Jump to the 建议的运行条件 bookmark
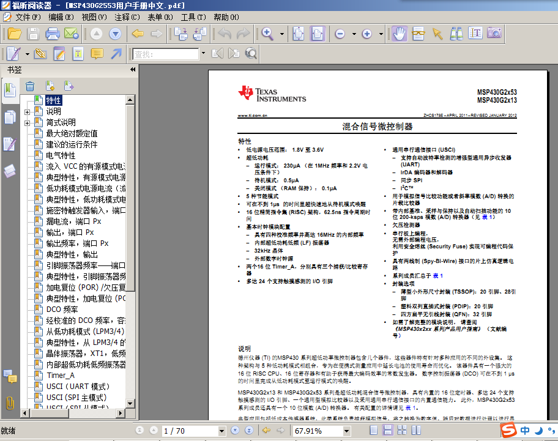 tap(72, 144)
